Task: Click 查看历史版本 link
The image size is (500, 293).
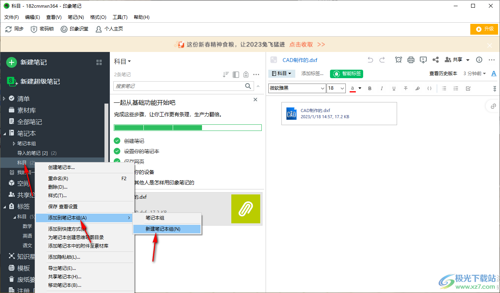Action: tap(443, 74)
